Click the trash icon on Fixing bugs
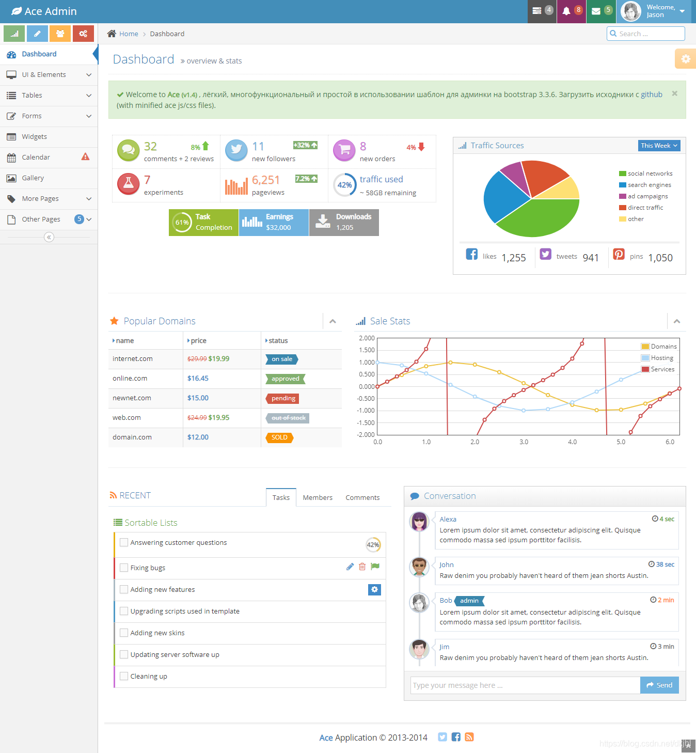 (x=362, y=567)
